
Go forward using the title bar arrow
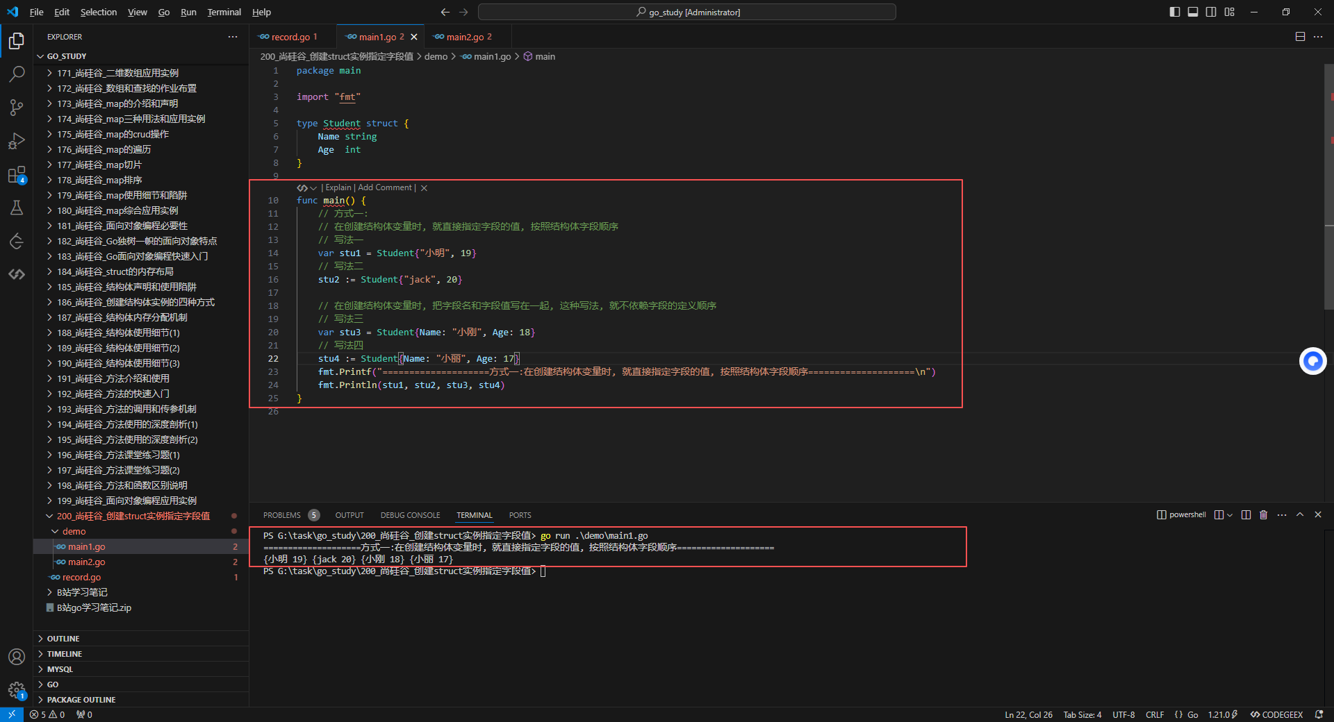(463, 12)
